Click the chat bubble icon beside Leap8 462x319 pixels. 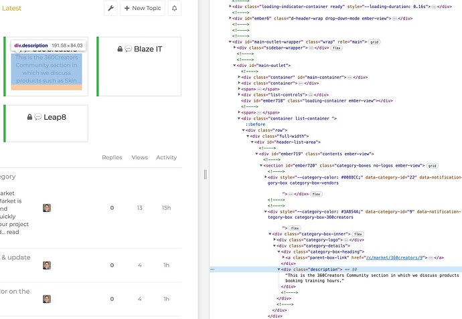point(38,117)
